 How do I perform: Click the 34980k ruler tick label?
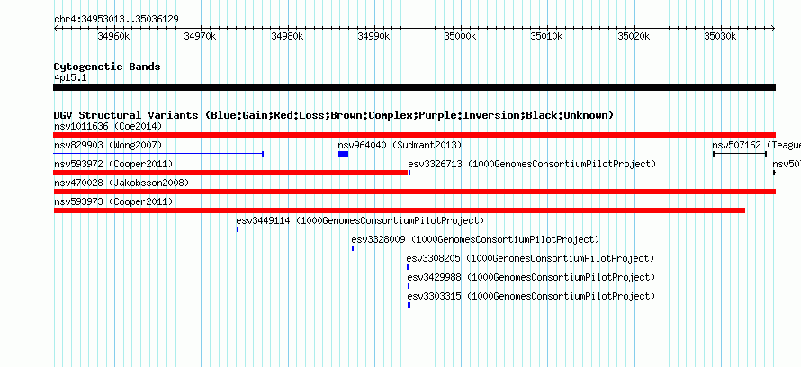(x=288, y=36)
